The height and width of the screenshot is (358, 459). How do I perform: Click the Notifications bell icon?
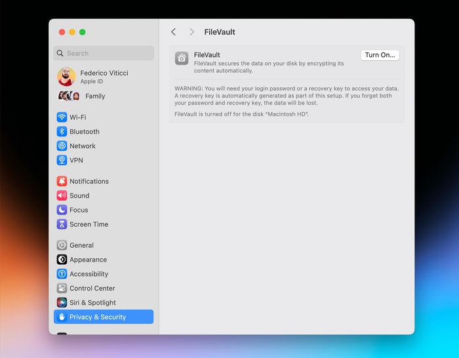click(x=62, y=182)
